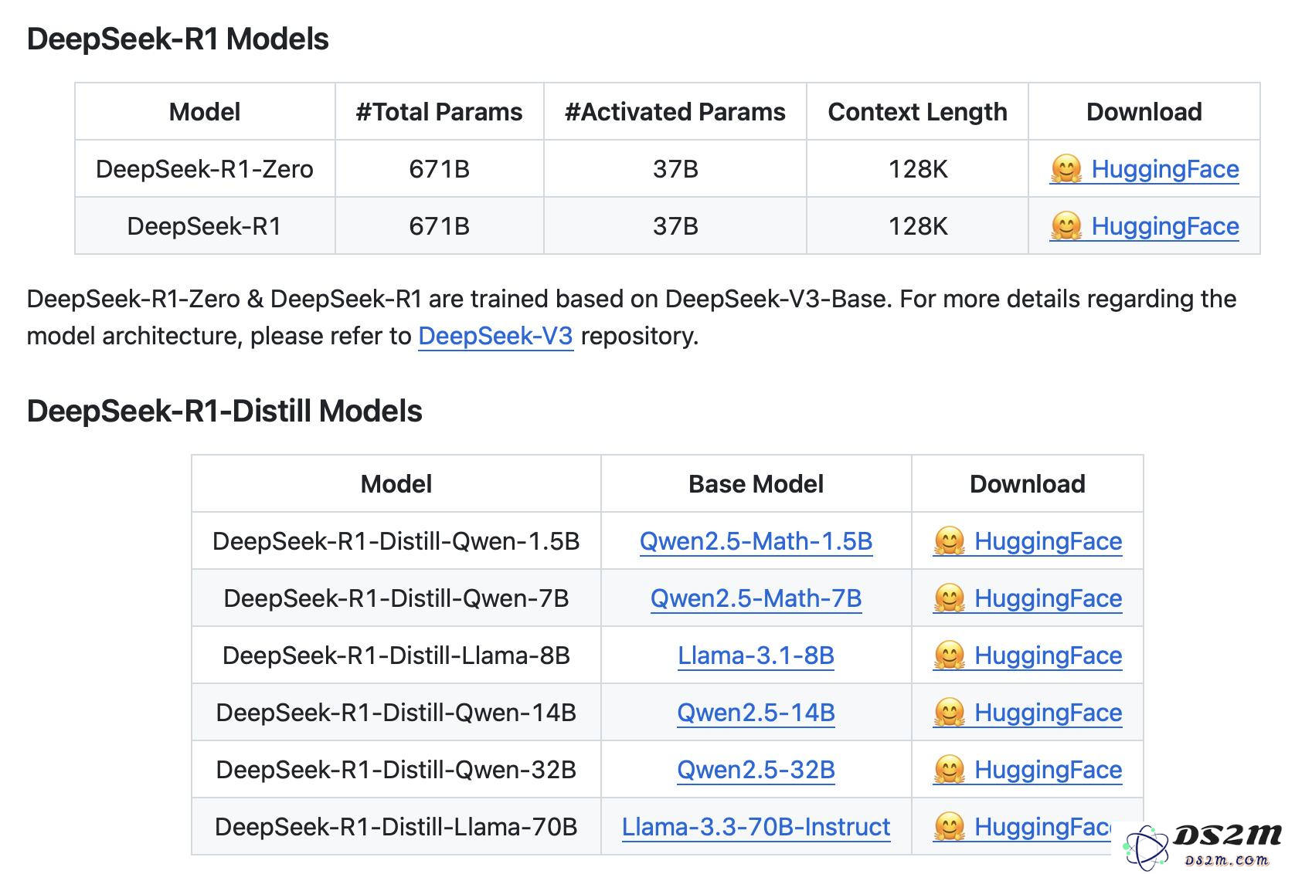The image size is (1295, 874).
Task: Select the DeepSeek-R1-Distill-Qwen-7B cell
Action: [396, 598]
